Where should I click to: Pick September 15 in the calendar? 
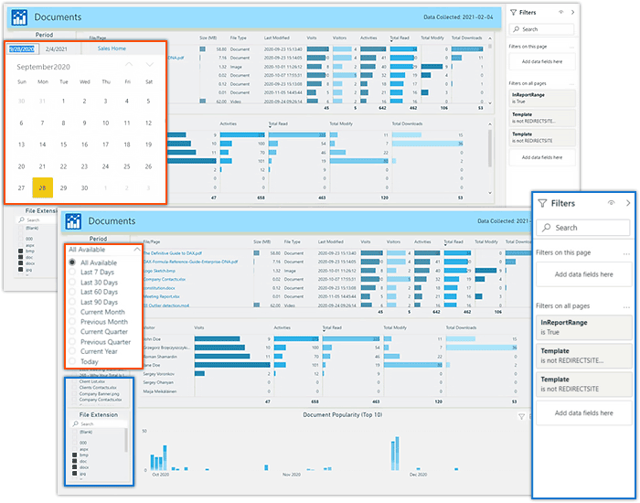click(63, 144)
